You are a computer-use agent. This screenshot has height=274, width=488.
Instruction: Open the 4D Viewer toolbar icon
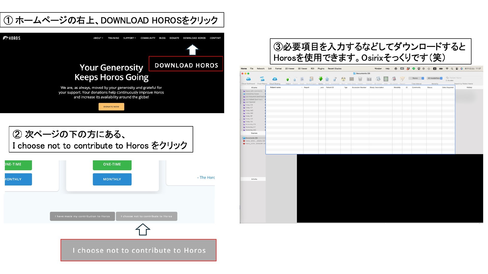click(394, 79)
